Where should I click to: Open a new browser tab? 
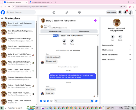click(x=56, y=2)
